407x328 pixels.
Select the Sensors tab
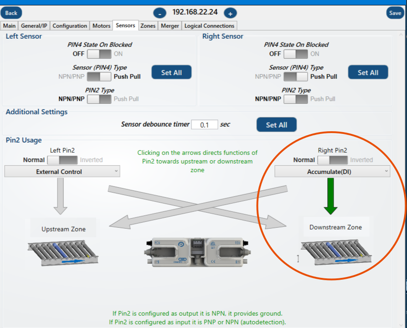click(x=125, y=26)
